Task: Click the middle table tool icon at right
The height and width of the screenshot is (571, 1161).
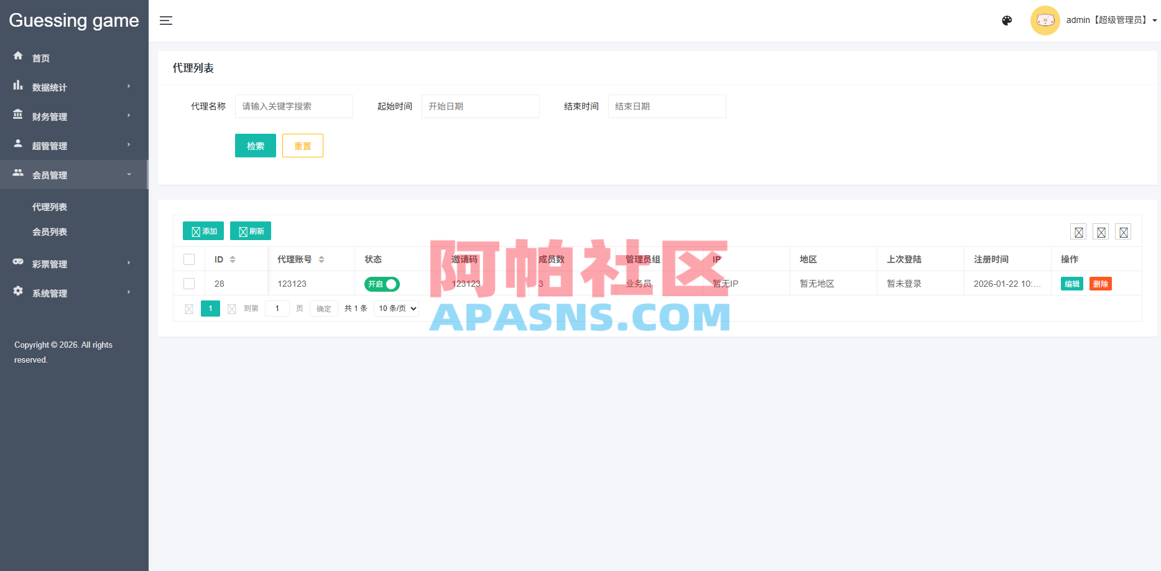Action: coord(1101,232)
